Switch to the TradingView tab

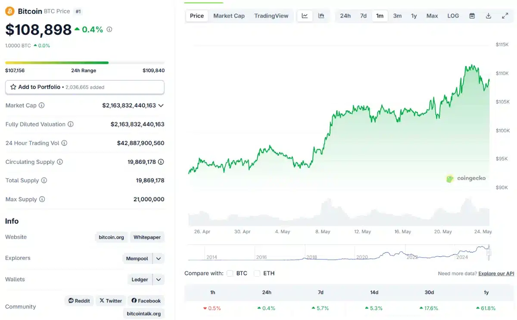(271, 16)
